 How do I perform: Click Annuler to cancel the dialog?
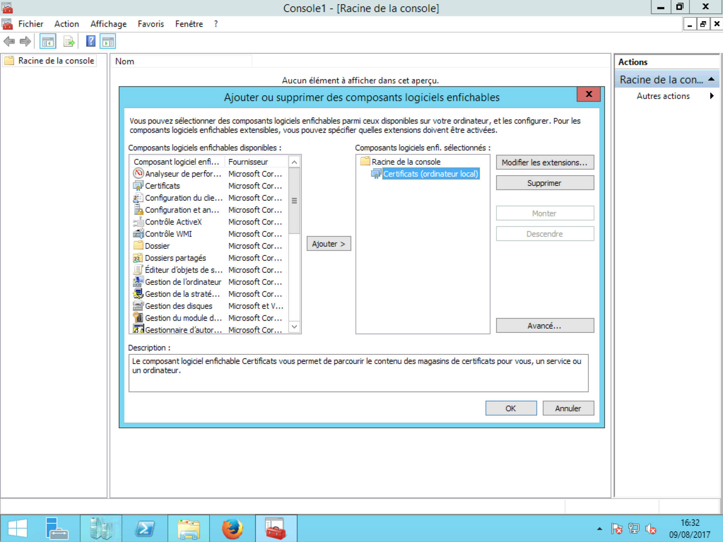(x=568, y=408)
